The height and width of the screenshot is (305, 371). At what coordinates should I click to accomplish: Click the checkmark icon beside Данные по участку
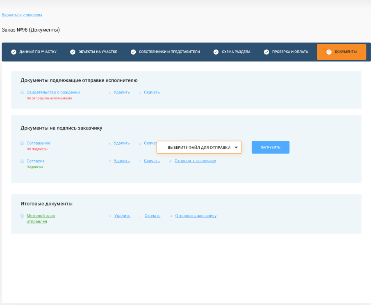(14, 52)
